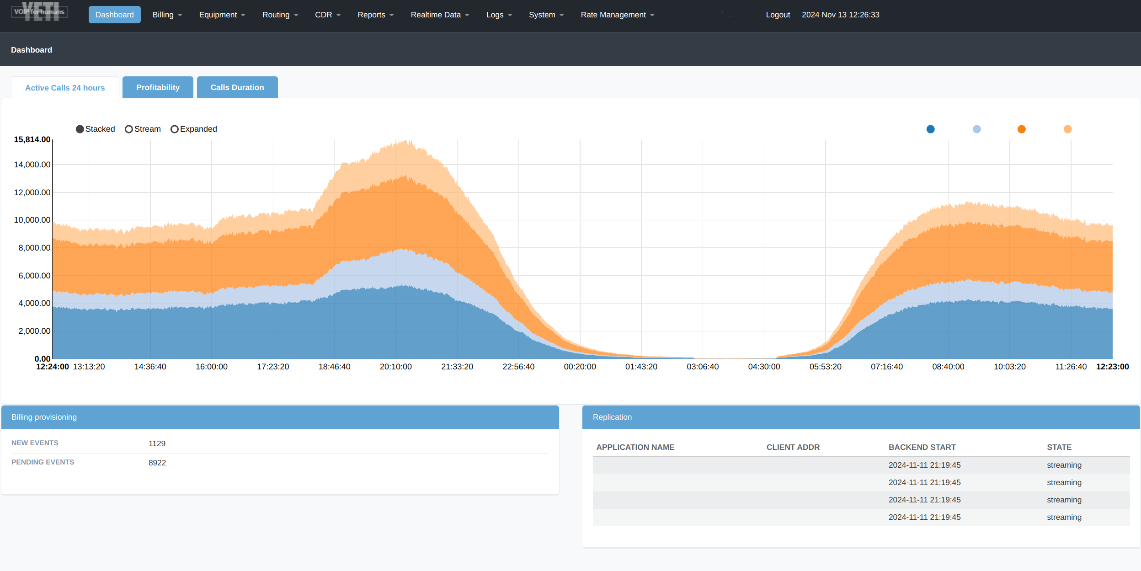Image resolution: width=1141 pixels, height=571 pixels.
Task: Click the Profitability button
Action: click(x=158, y=87)
